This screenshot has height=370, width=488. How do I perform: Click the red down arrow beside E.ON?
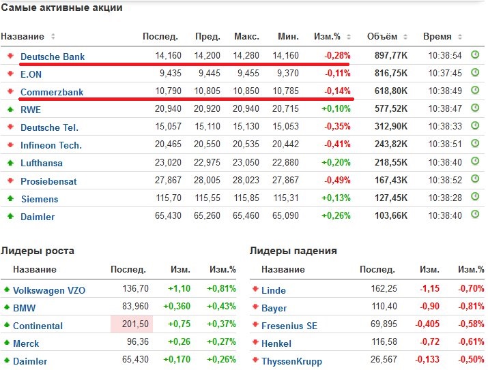10,74
